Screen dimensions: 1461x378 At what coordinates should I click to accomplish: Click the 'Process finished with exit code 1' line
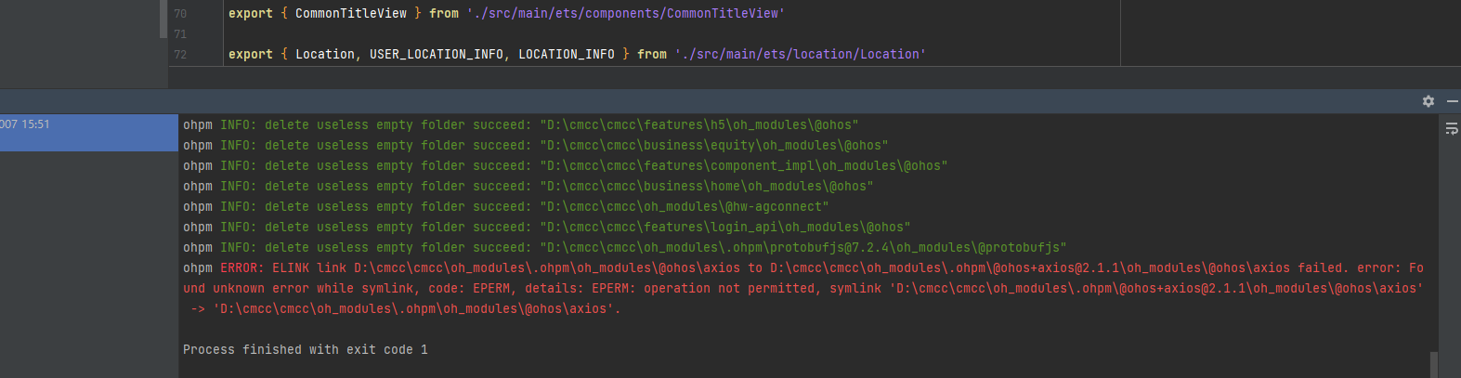[x=306, y=350]
